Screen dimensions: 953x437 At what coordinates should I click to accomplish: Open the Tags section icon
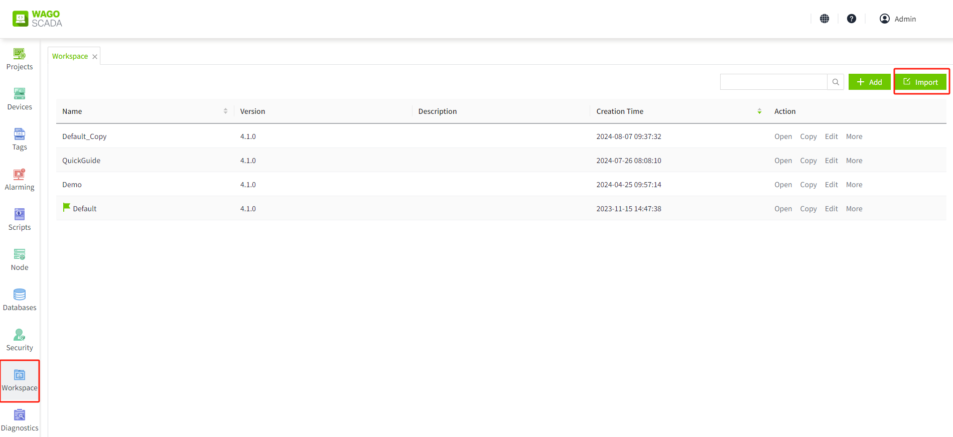pos(20,134)
